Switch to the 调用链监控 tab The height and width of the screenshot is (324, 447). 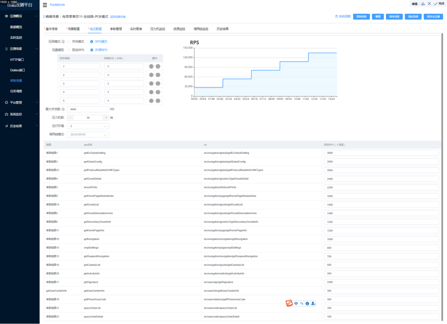(x=201, y=29)
